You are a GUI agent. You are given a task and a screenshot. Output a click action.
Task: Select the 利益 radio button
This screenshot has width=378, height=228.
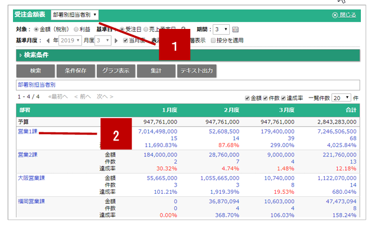76,30
